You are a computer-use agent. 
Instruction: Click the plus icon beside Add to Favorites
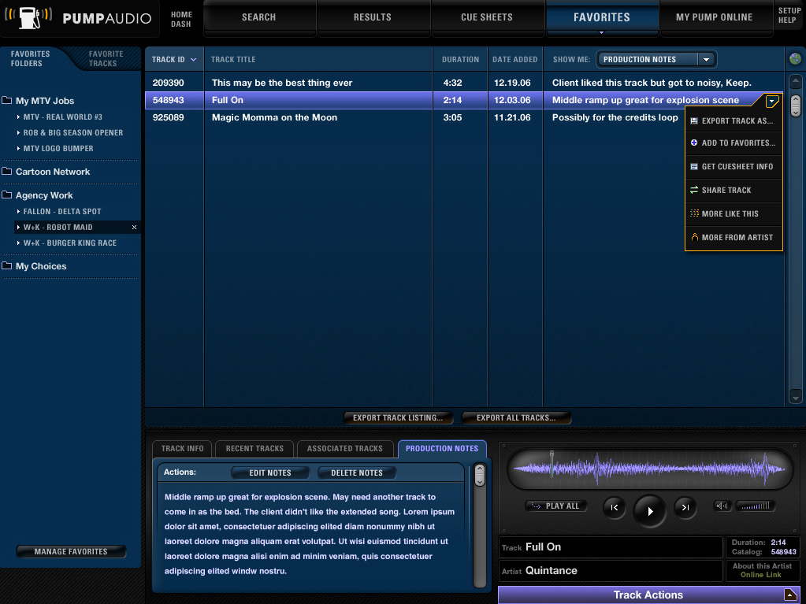(x=694, y=143)
